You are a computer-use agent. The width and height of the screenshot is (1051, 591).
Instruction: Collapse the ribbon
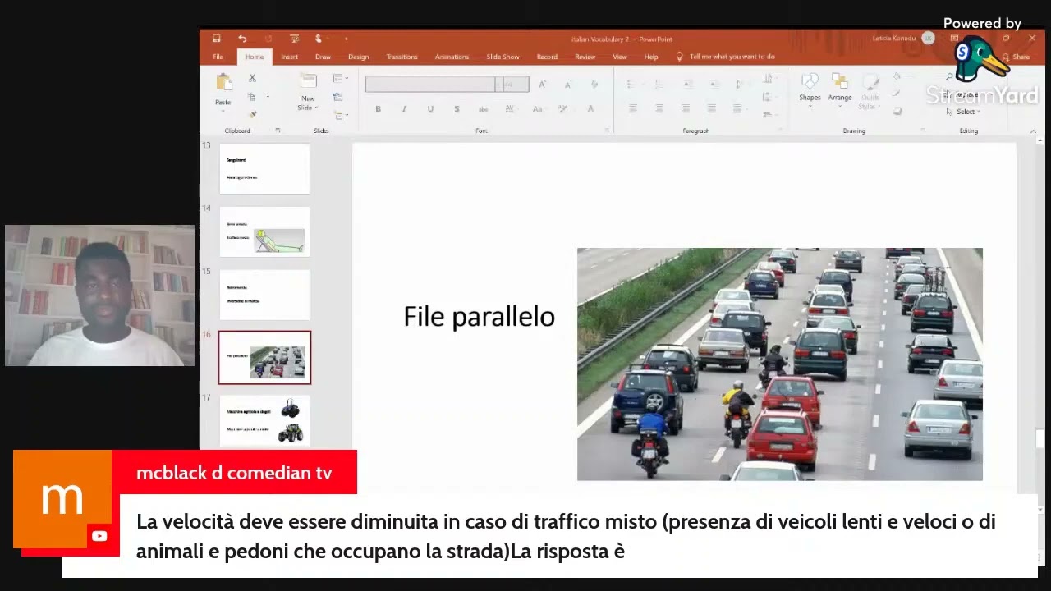1033,131
